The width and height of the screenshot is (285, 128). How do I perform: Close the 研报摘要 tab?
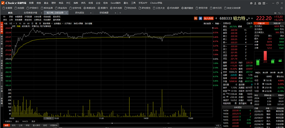point(115,13)
